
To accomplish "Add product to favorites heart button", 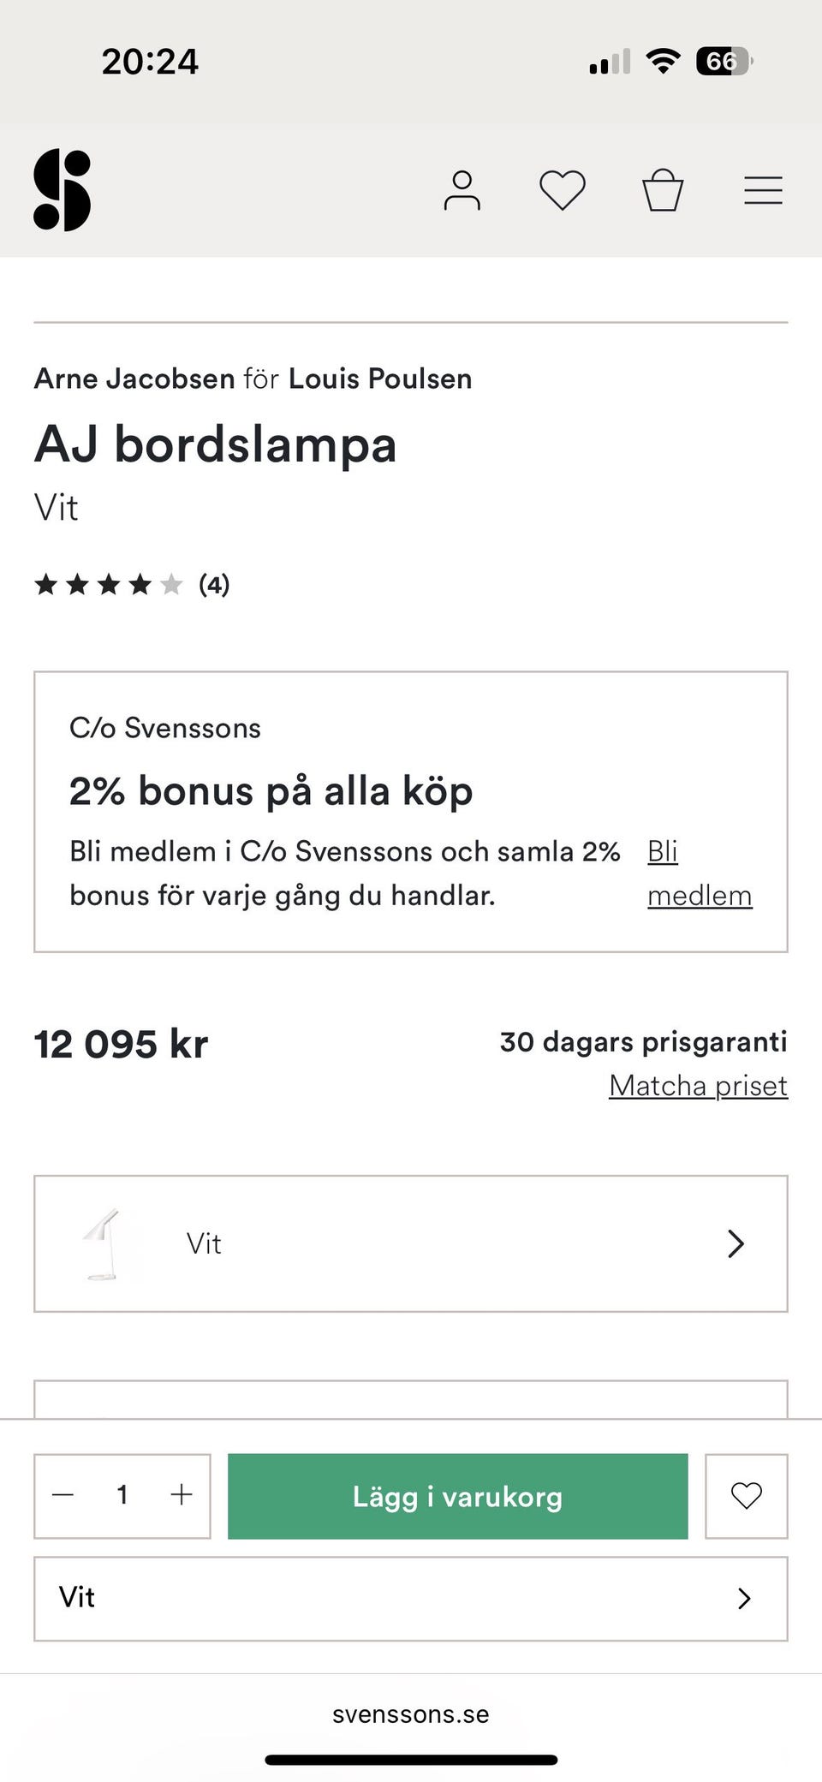I will pos(746,1496).
